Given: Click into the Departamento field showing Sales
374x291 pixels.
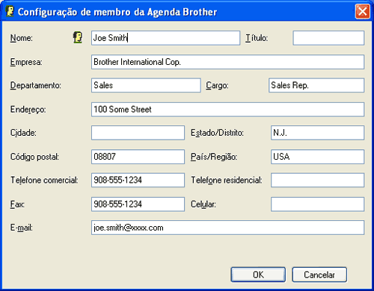Looking at the screenshot, I should pyautogui.click(x=146, y=85).
